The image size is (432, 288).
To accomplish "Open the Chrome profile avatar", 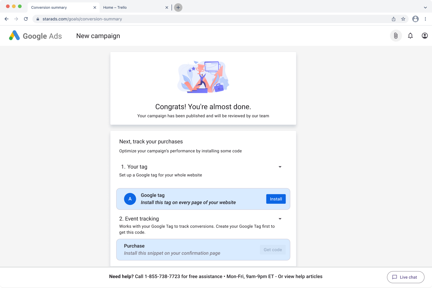I will pyautogui.click(x=415, y=19).
